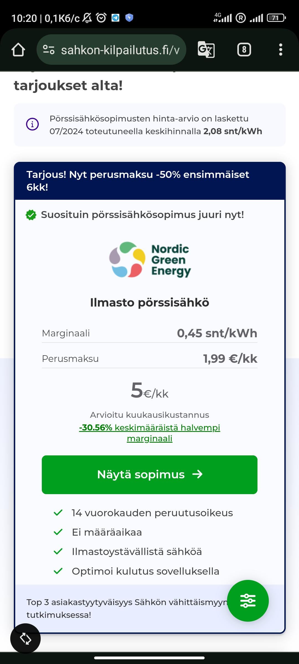
Task: Tap the checkmark next to Ei määräaikaa
Action: coord(58,532)
